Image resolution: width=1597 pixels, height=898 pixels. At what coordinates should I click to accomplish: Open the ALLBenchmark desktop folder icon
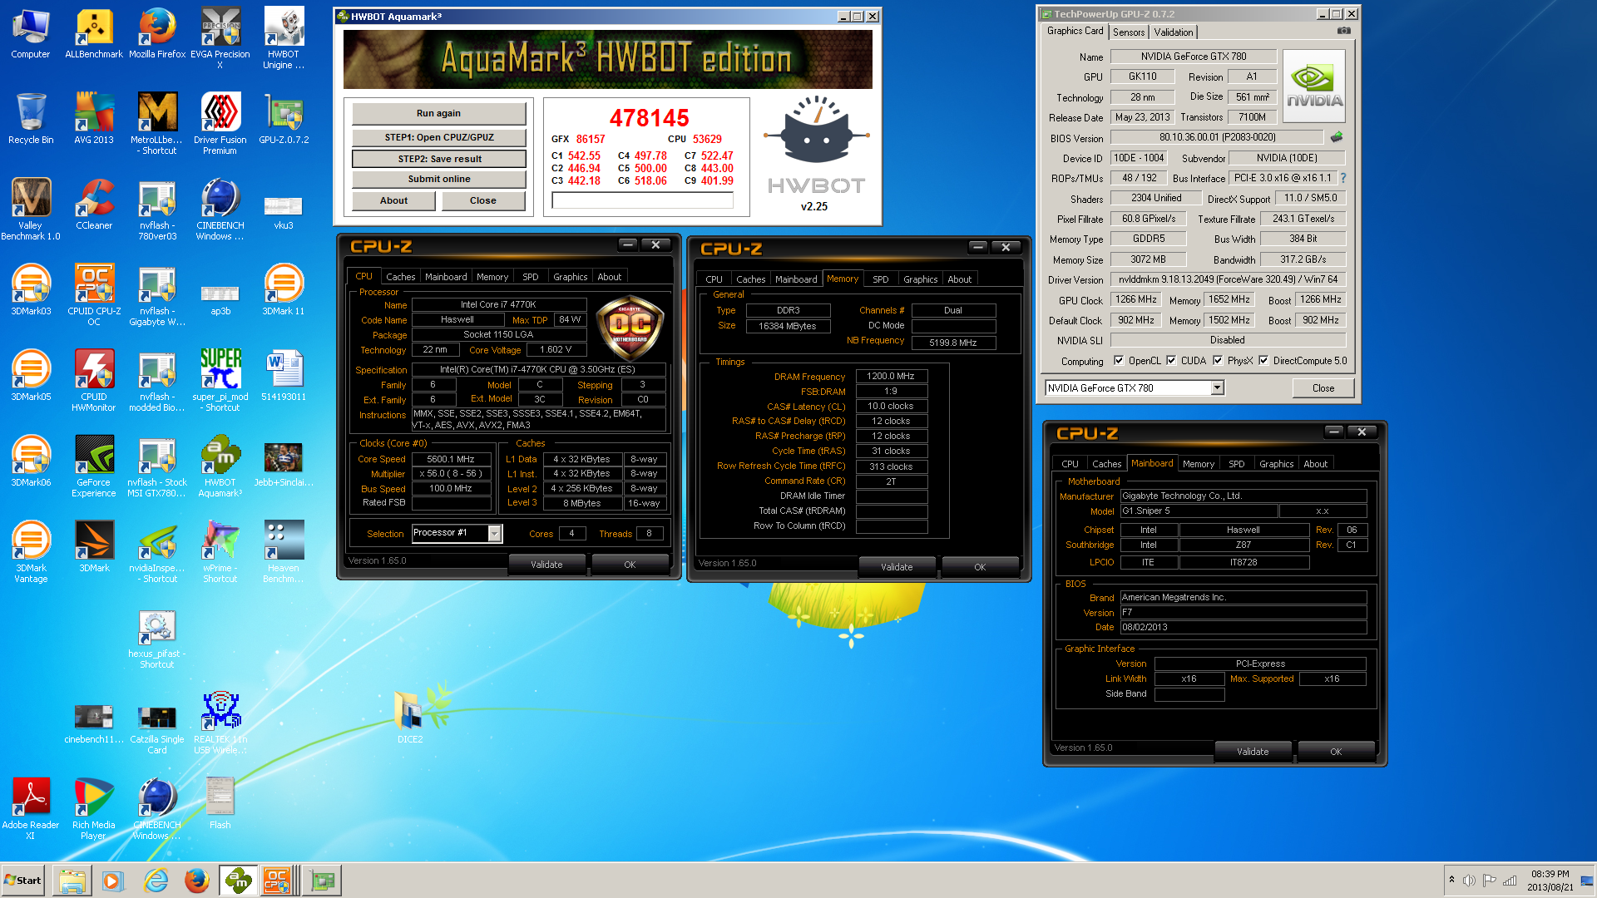[x=94, y=33]
